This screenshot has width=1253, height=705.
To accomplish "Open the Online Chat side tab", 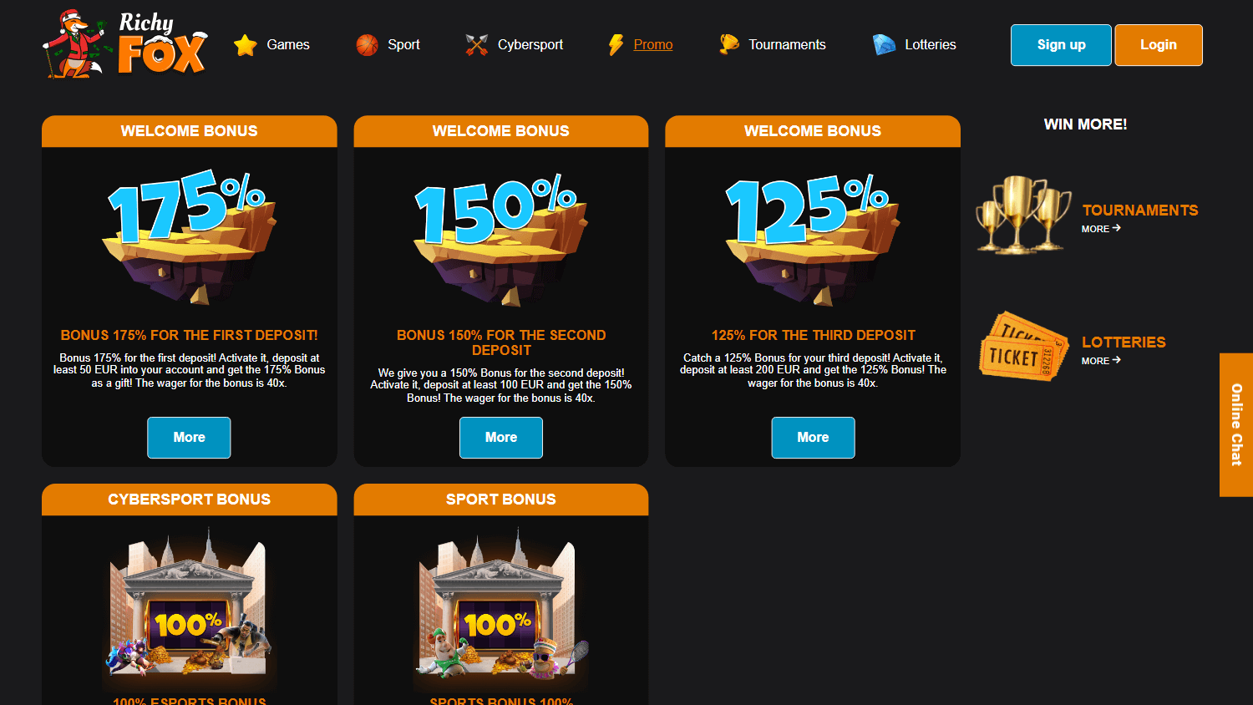I will 1236,424.
